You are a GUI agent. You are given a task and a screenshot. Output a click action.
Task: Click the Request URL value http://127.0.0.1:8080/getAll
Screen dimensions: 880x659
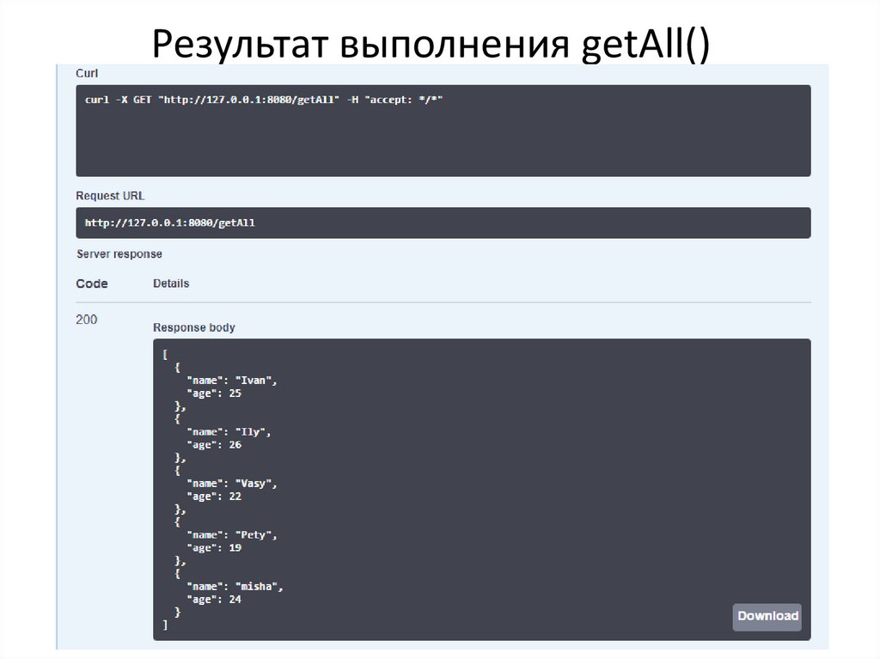coord(170,223)
